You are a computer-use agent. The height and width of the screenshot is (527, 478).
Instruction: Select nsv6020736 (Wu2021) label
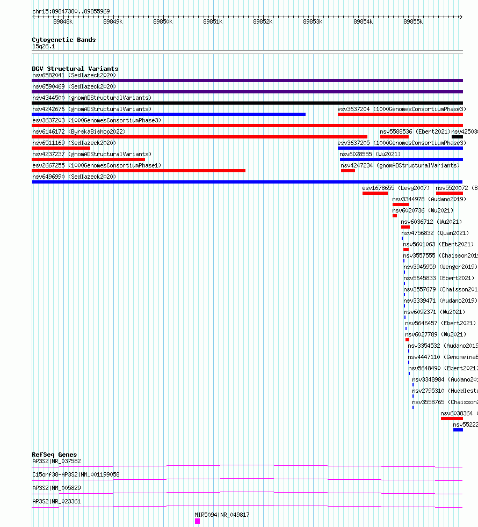pos(423,210)
